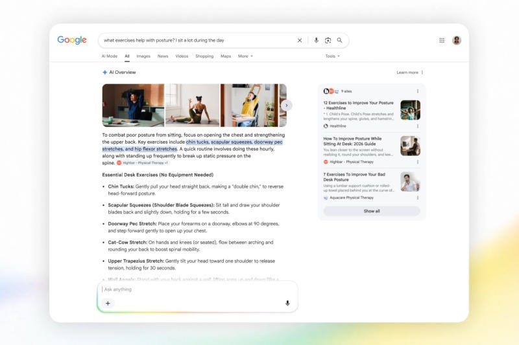The height and width of the screenshot is (345, 519).
Task: Click the magnifying glass search icon
Action: pos(339,40)
